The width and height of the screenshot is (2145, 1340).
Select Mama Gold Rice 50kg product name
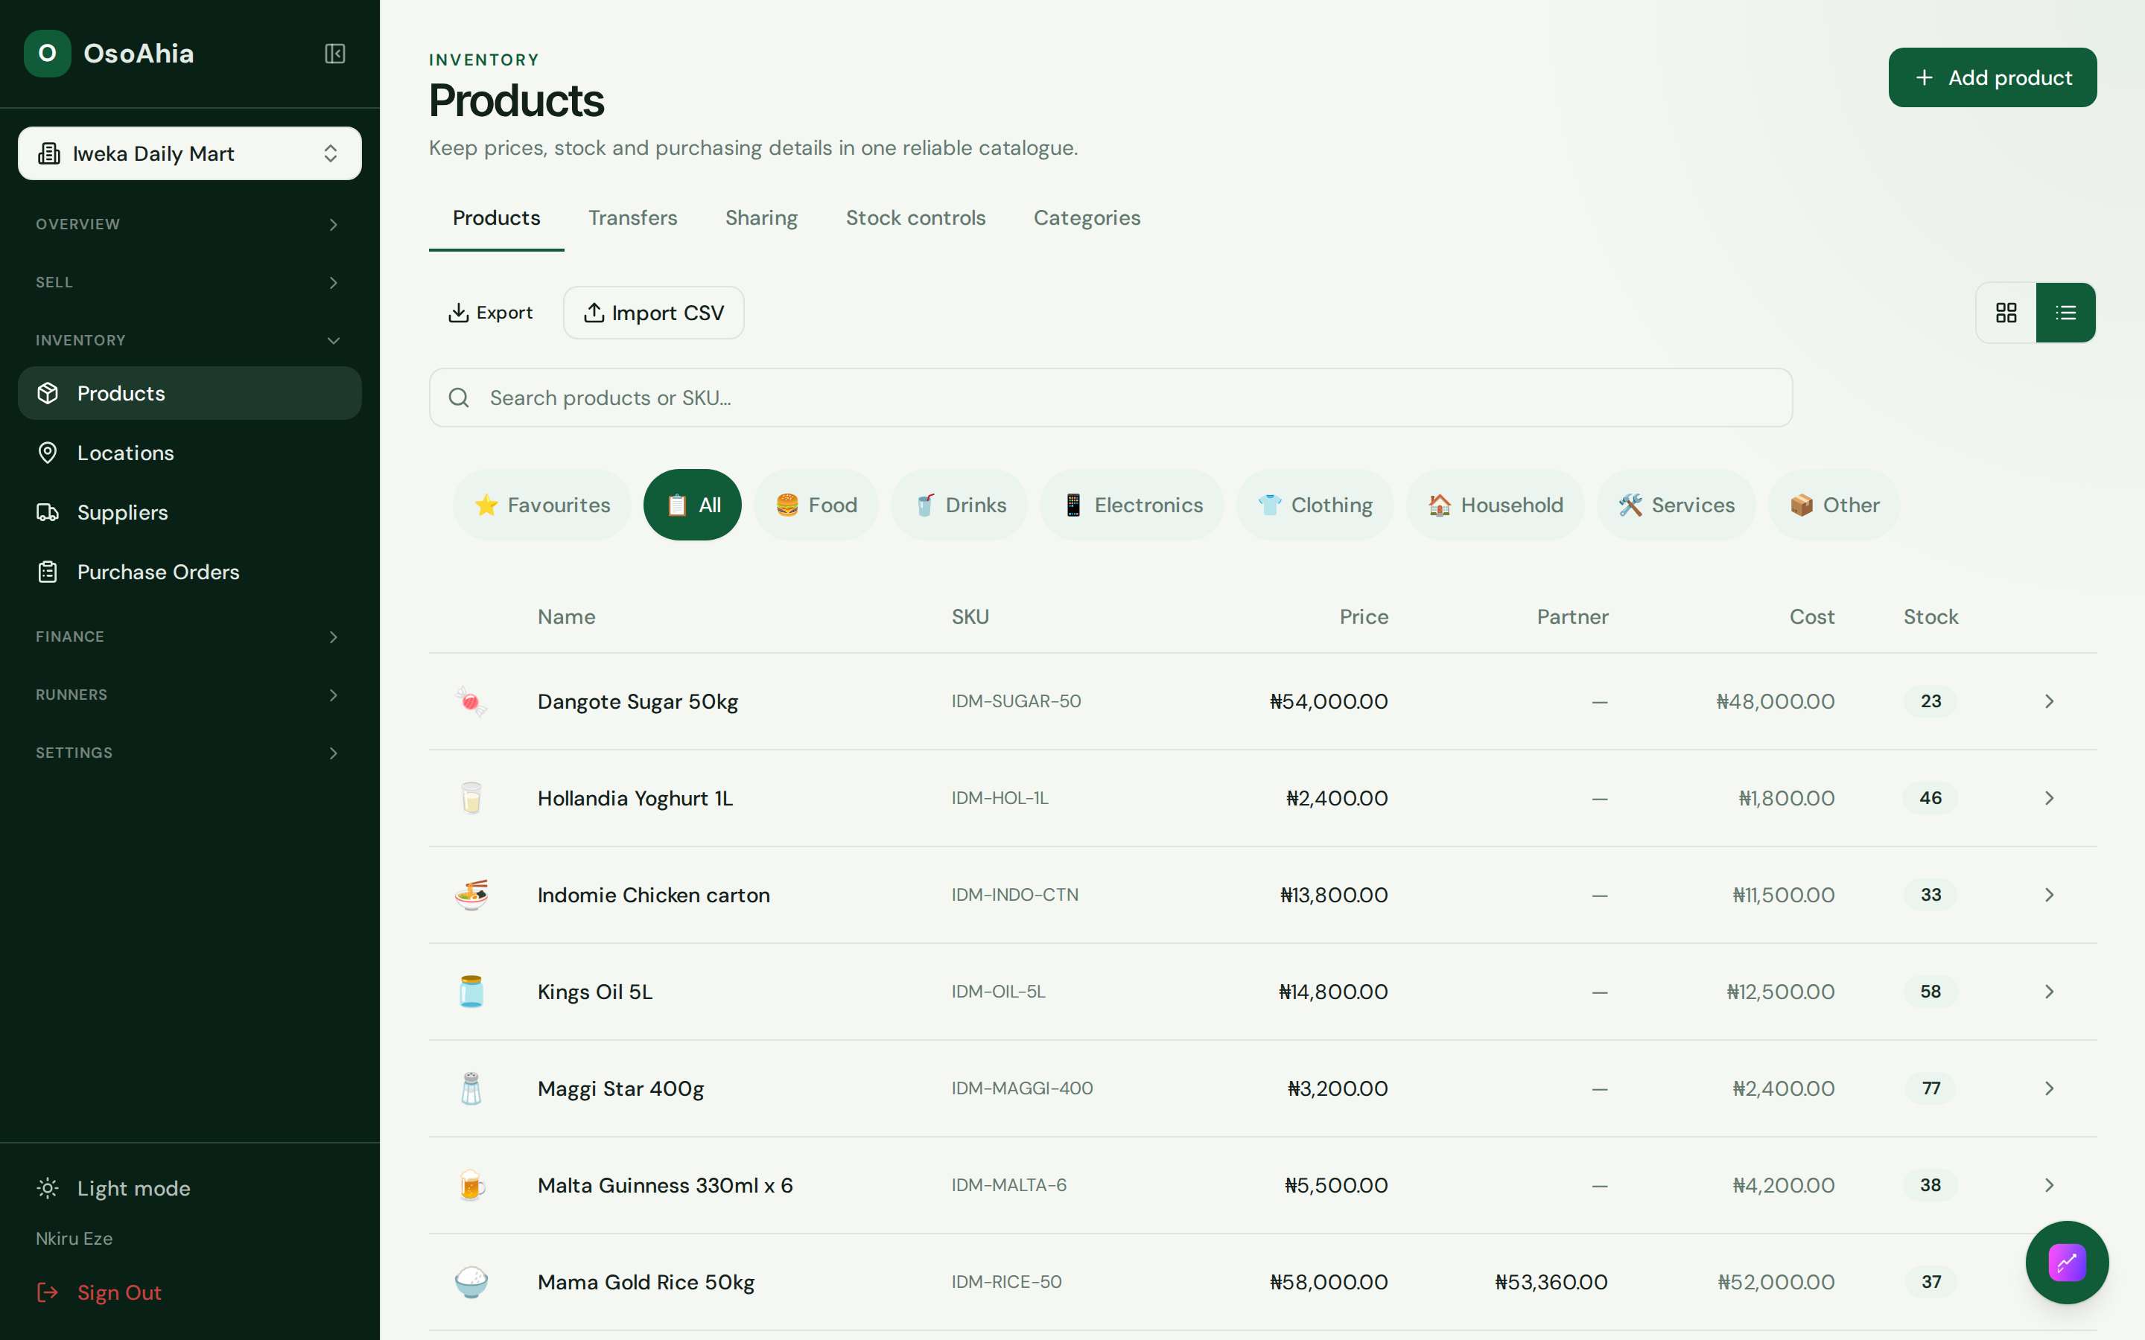646,1281
